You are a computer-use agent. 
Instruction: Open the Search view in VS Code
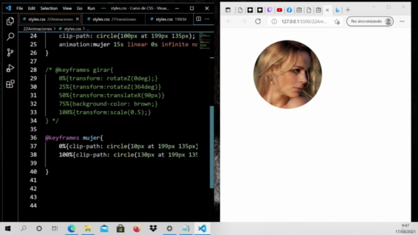[10, 37]
